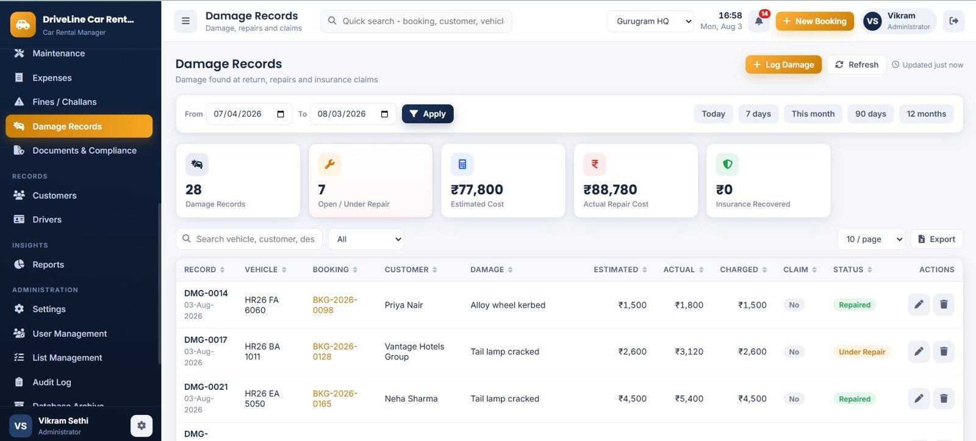This screenshot has height=441, width=976.
Task: Open Vikram Administrator profile menu
Action: pyautogui.click(x=899, y=21)
